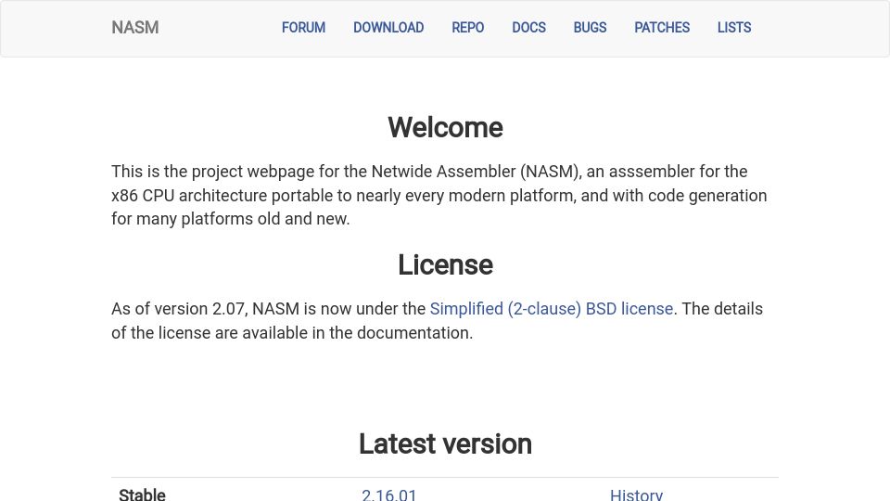Click the text 'Netwide Assembler (NASM)'
This screenshot has height=501, width=890.
click(477, 171)
